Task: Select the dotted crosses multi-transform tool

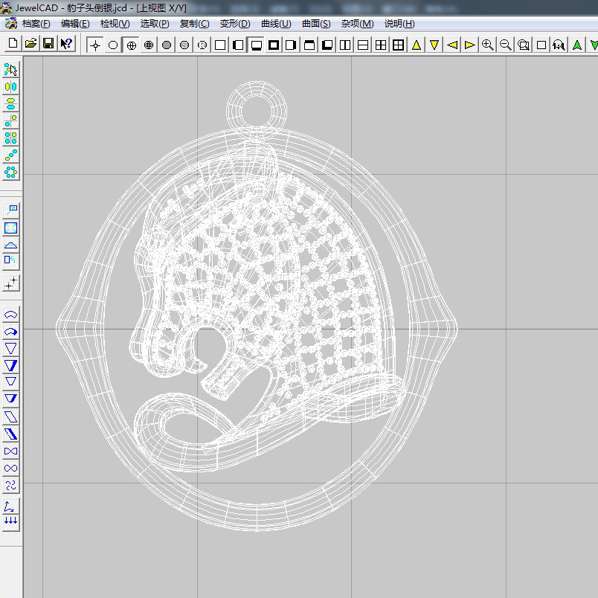Action: coord(10,283)
